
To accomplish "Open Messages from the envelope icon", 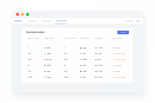I will click(x=126, y=21).
